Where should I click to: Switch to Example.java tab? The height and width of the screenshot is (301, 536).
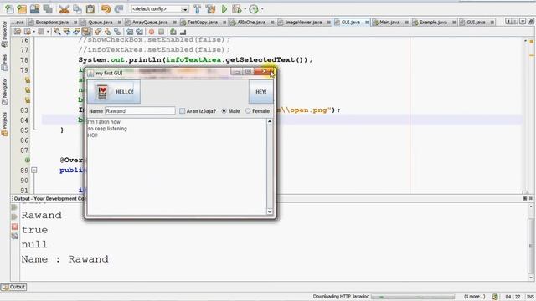(x=433, y=23)
